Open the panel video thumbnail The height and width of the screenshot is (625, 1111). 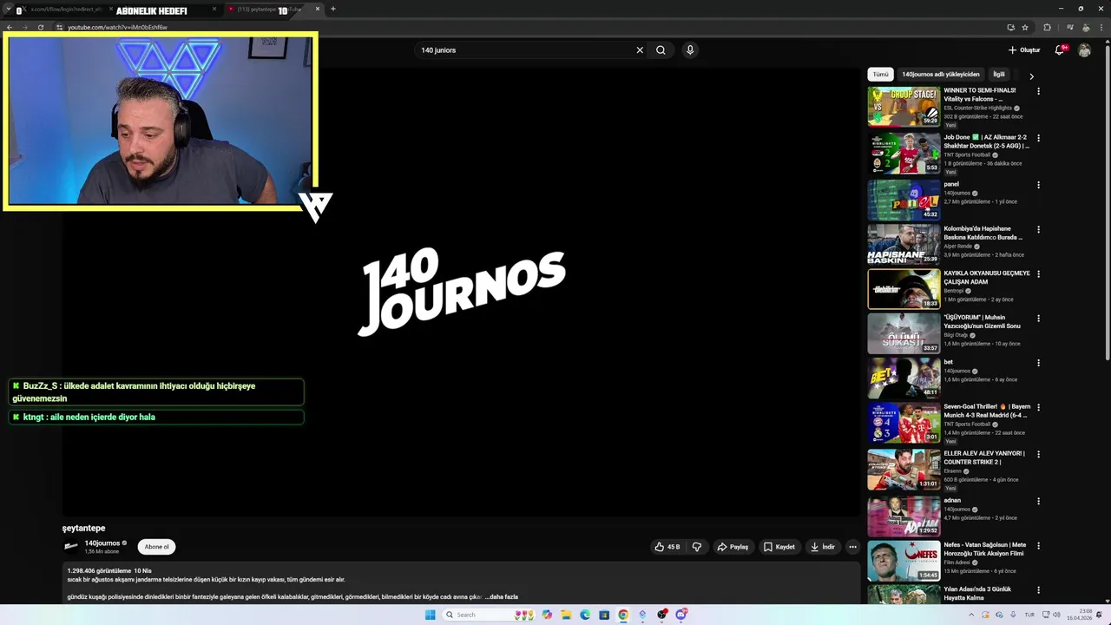coord(904,200)
